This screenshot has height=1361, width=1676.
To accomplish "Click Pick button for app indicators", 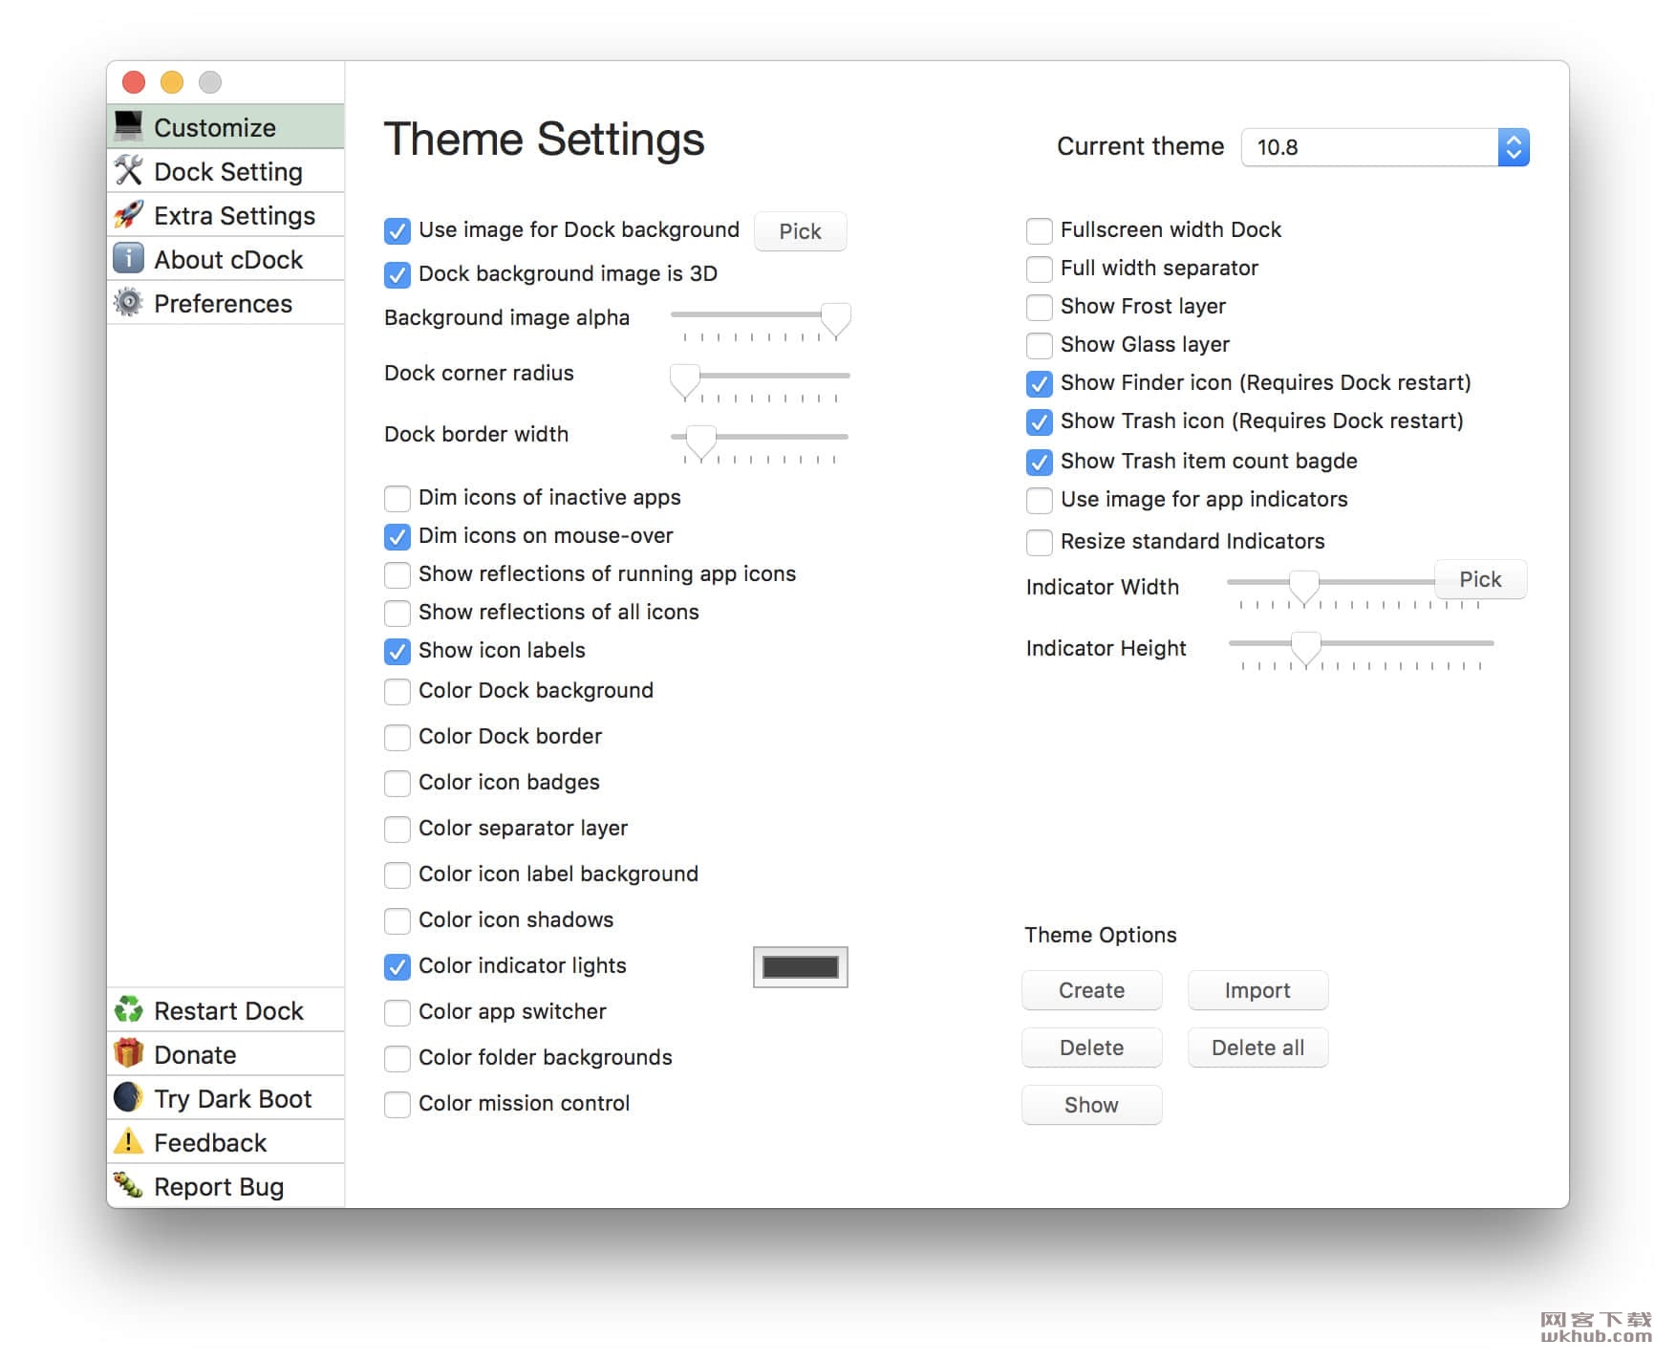I will tap(1480, 579).
